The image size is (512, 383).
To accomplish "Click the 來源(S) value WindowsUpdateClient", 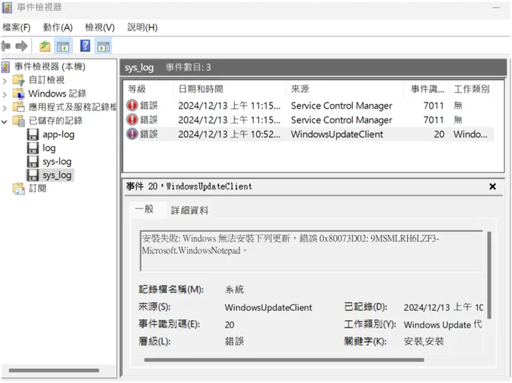I will click(x=268, y=308).
